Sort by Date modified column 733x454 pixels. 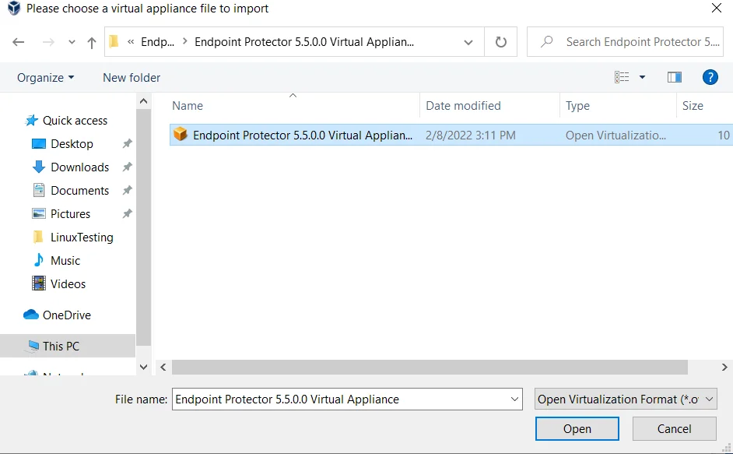463,106
